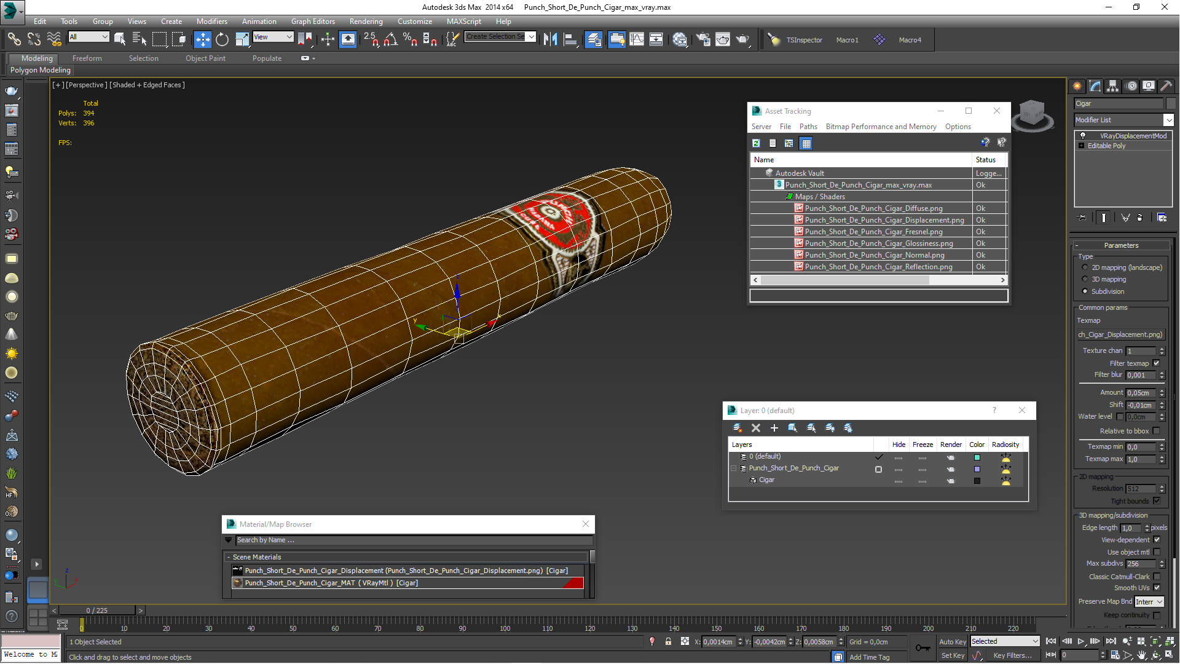The height and width of the screenshot is (664, 1180).
Task: Select the Select and Move tool
Action: pyautogui.click(x=202, y=40)
